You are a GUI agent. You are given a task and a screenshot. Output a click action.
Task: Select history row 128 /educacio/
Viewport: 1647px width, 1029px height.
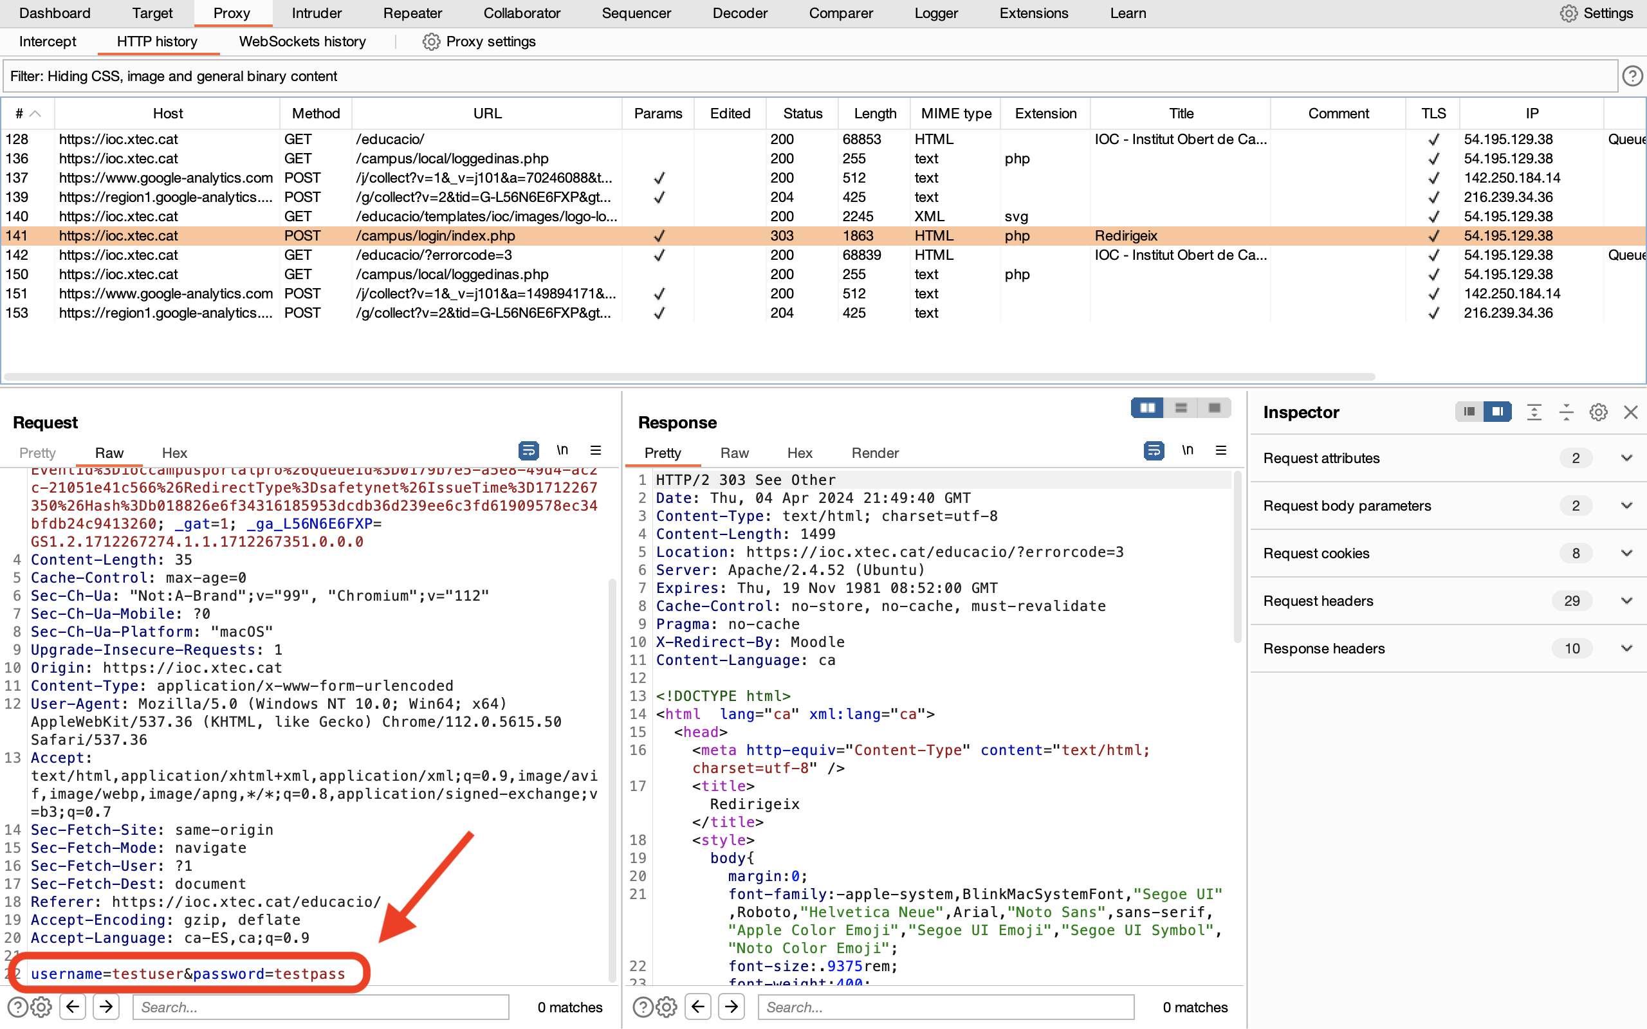click(x=823, y=140)
